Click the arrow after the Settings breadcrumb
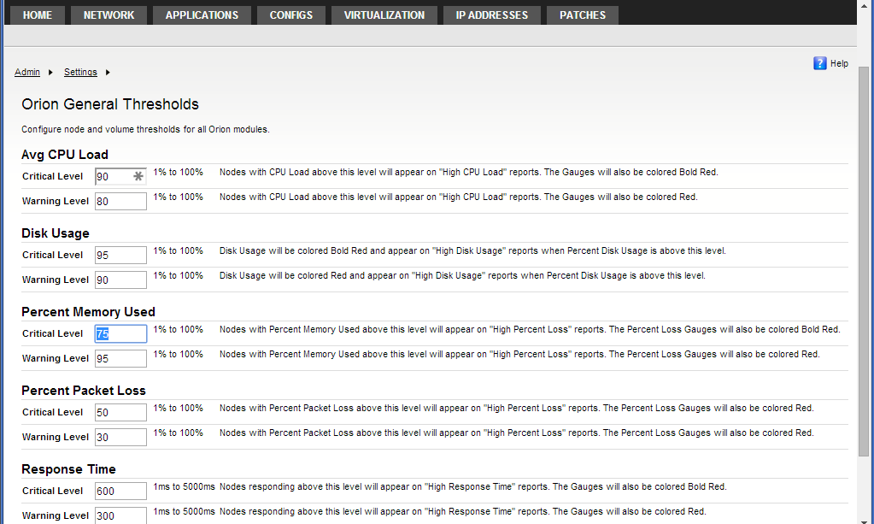Image resolution: width=874 pixels, height=524 pixels. point(108,72)
